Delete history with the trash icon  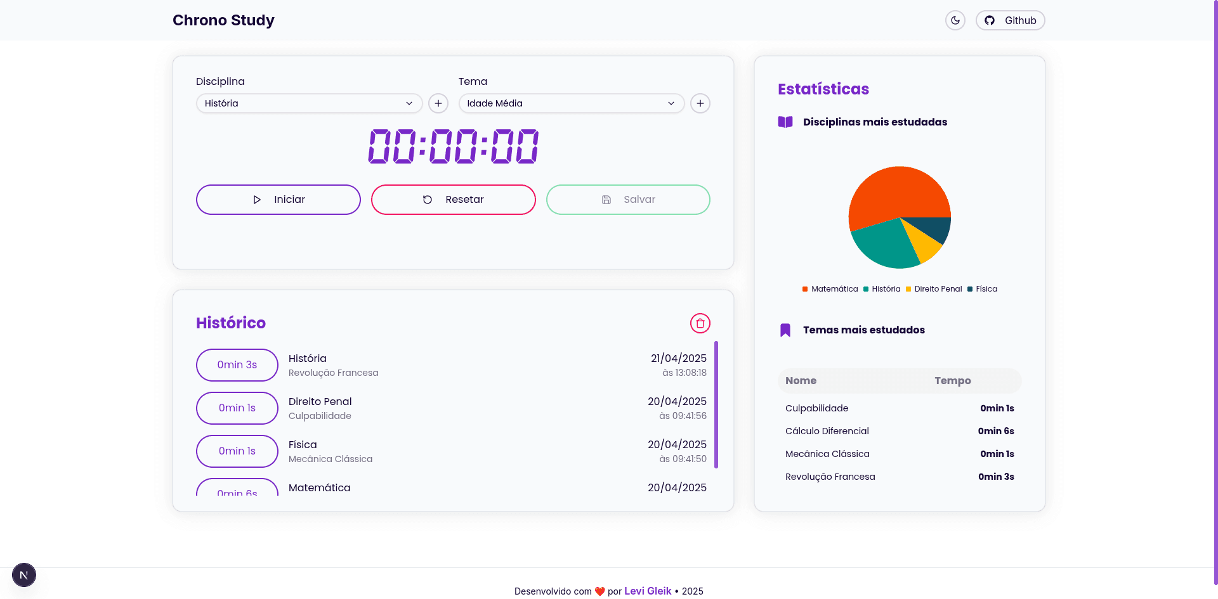pos(700,323)
